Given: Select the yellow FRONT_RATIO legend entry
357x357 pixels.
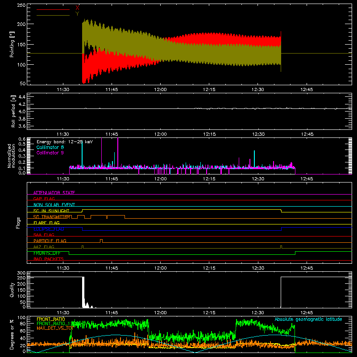Looking at the screenshot, I should 51,319.
